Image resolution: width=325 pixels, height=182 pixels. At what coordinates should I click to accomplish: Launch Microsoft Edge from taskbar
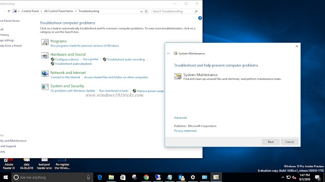[100, 177]
